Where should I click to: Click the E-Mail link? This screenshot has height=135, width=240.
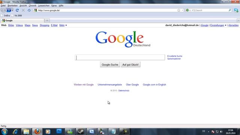(54, 25)
